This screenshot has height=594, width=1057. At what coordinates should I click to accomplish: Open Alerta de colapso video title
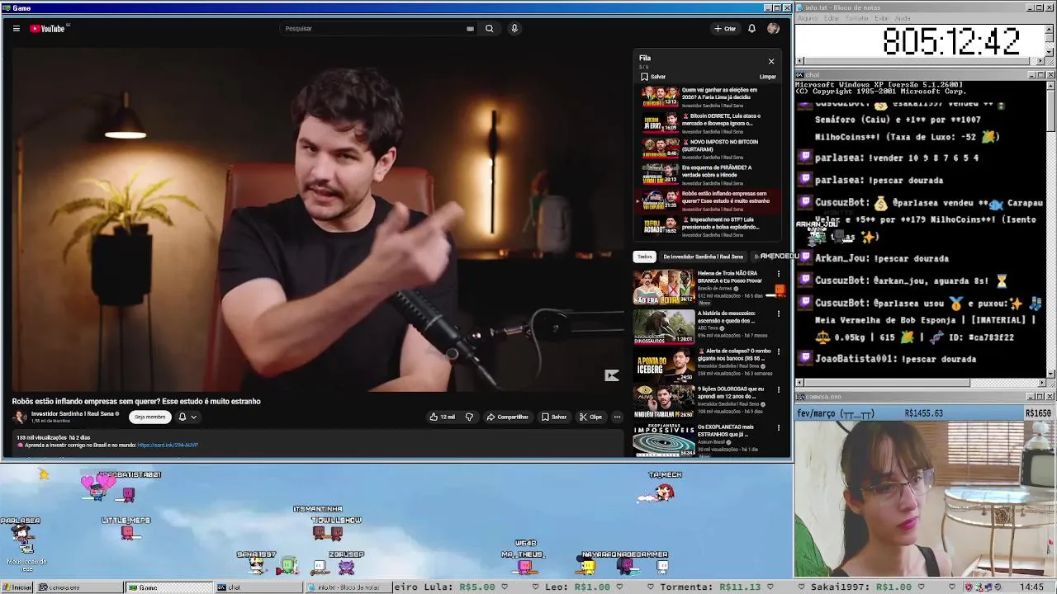(x=734, y=355)
